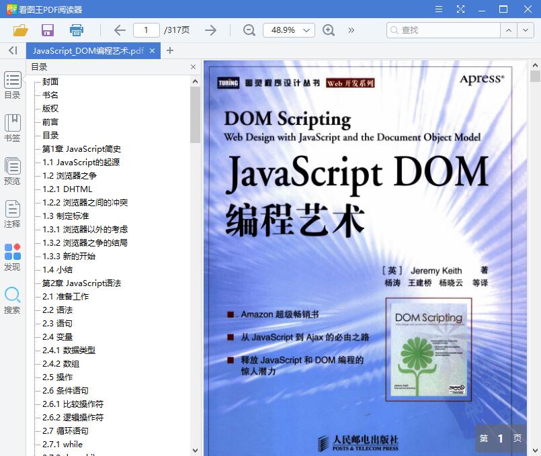Viewport: 541px width, 456px height.
Task: Go to previous page with the left arrow
Action: (x=120, y=30)
